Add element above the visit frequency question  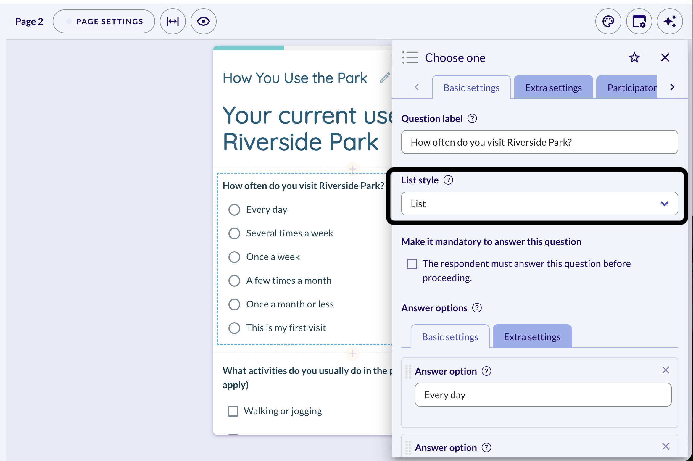[352, 169]
